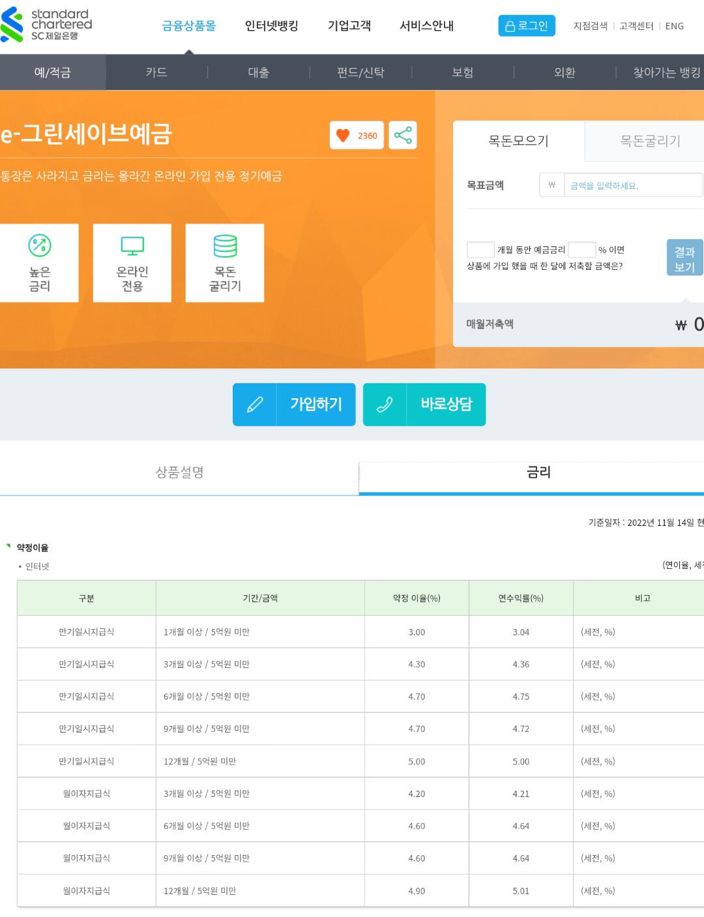Select 찾아가는 뱅킹 submenu item
This screenshot has width=704, height=917.
666,72
